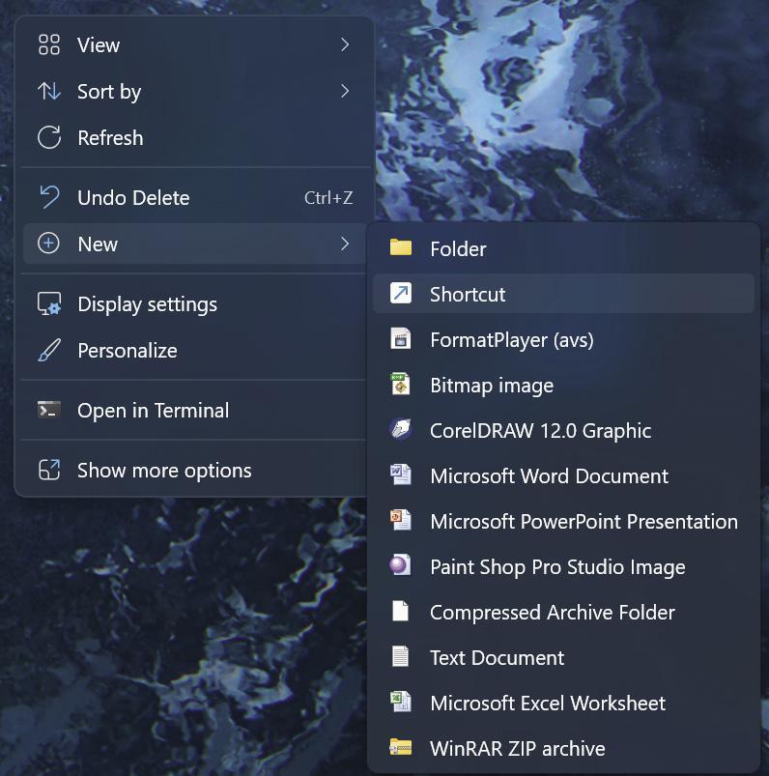769x776 pixels.
Task: Choose Refresh from the context menu
Action: click(194, 138)
